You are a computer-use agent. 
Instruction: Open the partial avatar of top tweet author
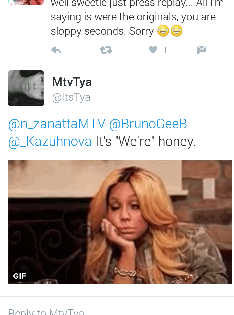[x=26, y=2]
